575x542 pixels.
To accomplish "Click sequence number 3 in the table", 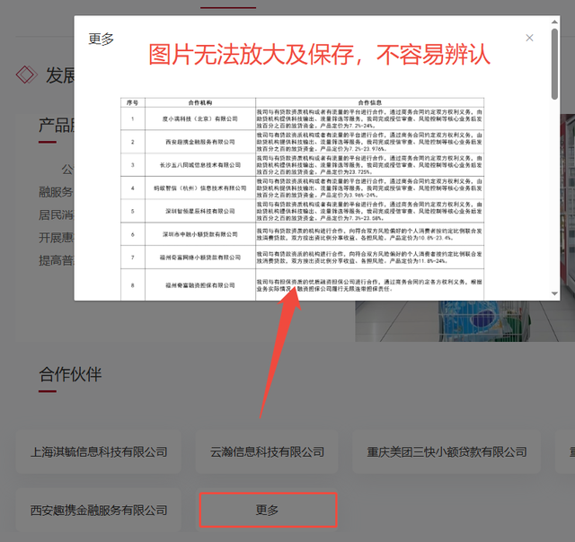I will click(132, 165).
